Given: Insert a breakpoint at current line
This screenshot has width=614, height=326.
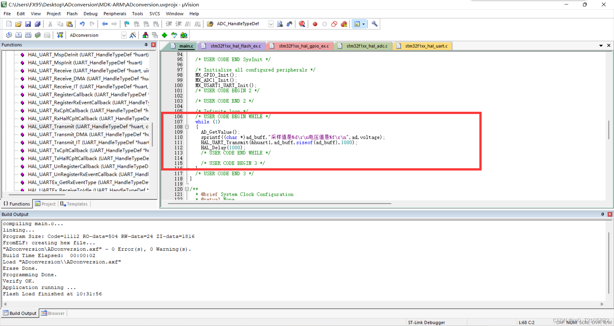Looking at the screenshot, I should pyautogui.click(x=315, y=24).
